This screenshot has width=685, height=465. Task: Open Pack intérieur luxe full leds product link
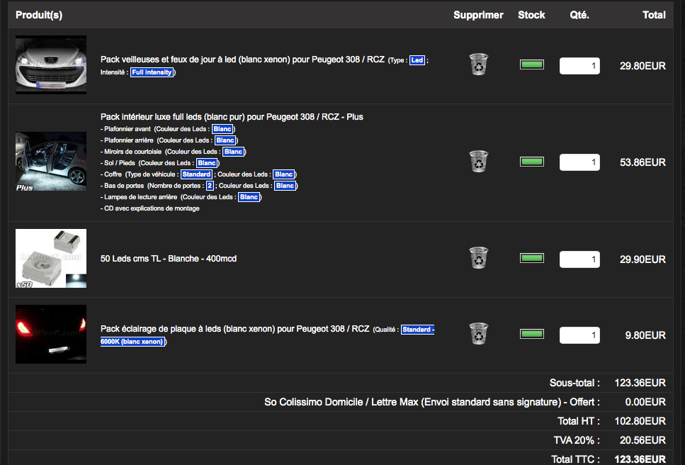pyautogui.click(x=232, y=117)
